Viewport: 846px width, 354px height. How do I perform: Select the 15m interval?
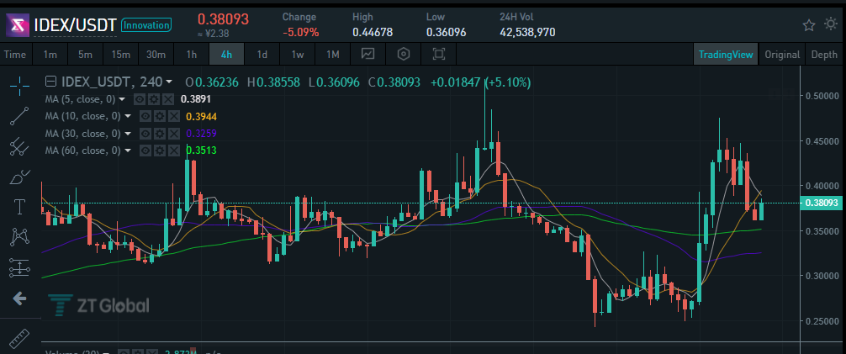coord(121,54)
